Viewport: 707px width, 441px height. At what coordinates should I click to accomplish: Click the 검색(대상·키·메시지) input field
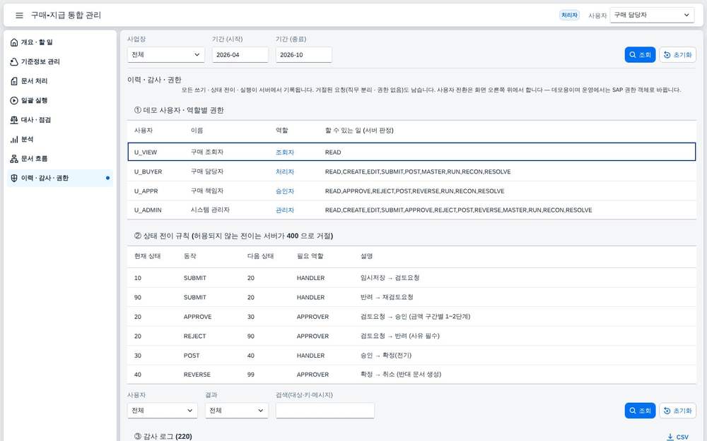(325, 411)
